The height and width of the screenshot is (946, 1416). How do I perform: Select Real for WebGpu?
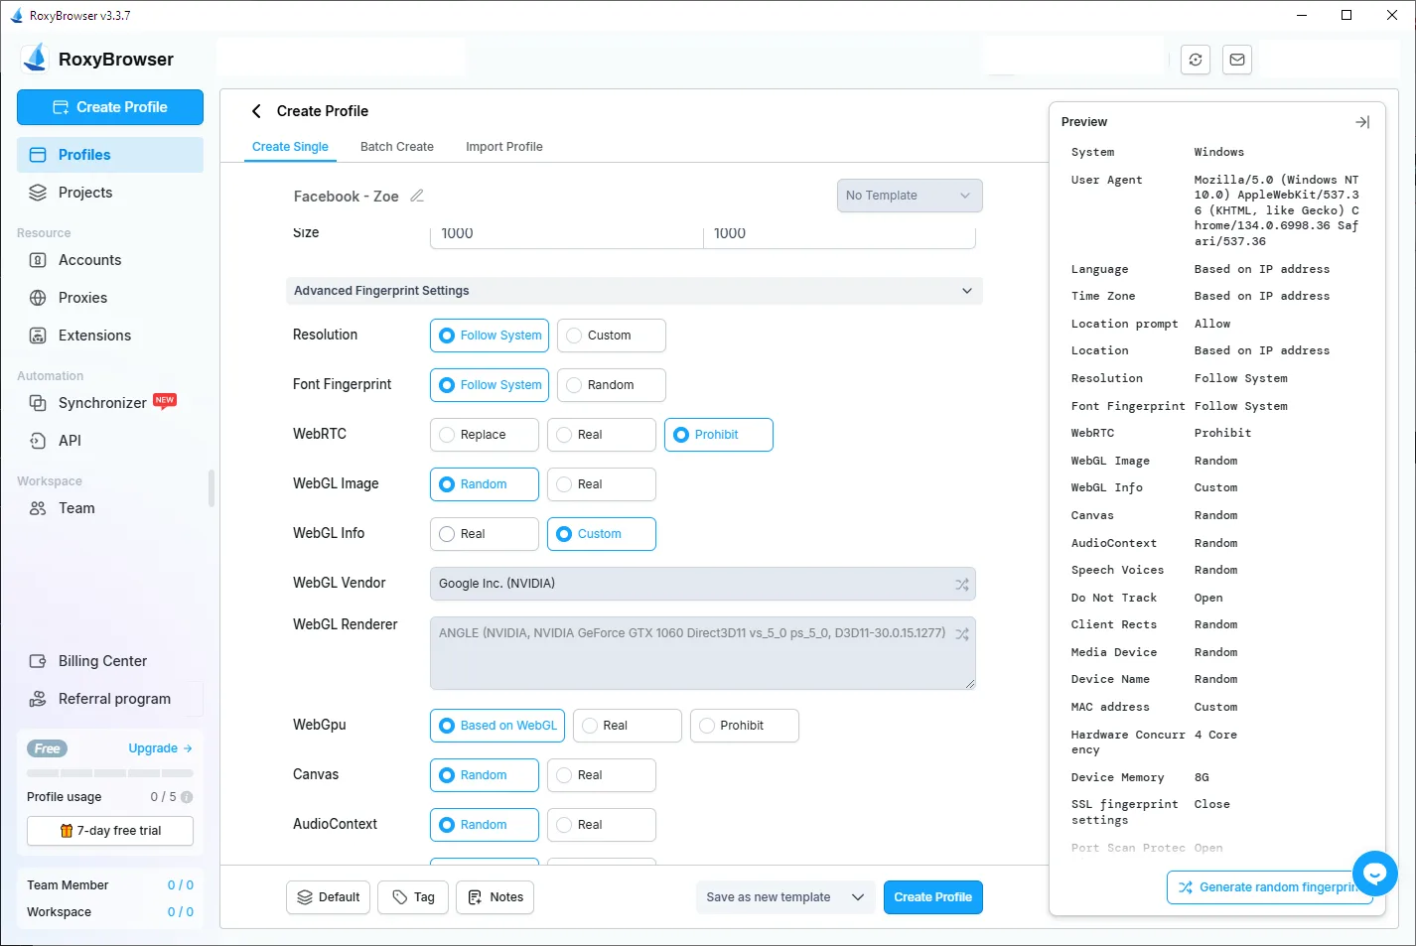[628, 726]
